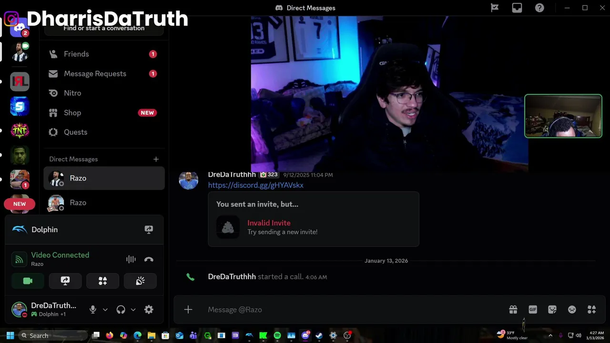610x343 pixels.
Task: Open the emoji picker
Action: [x=572, y=310]
